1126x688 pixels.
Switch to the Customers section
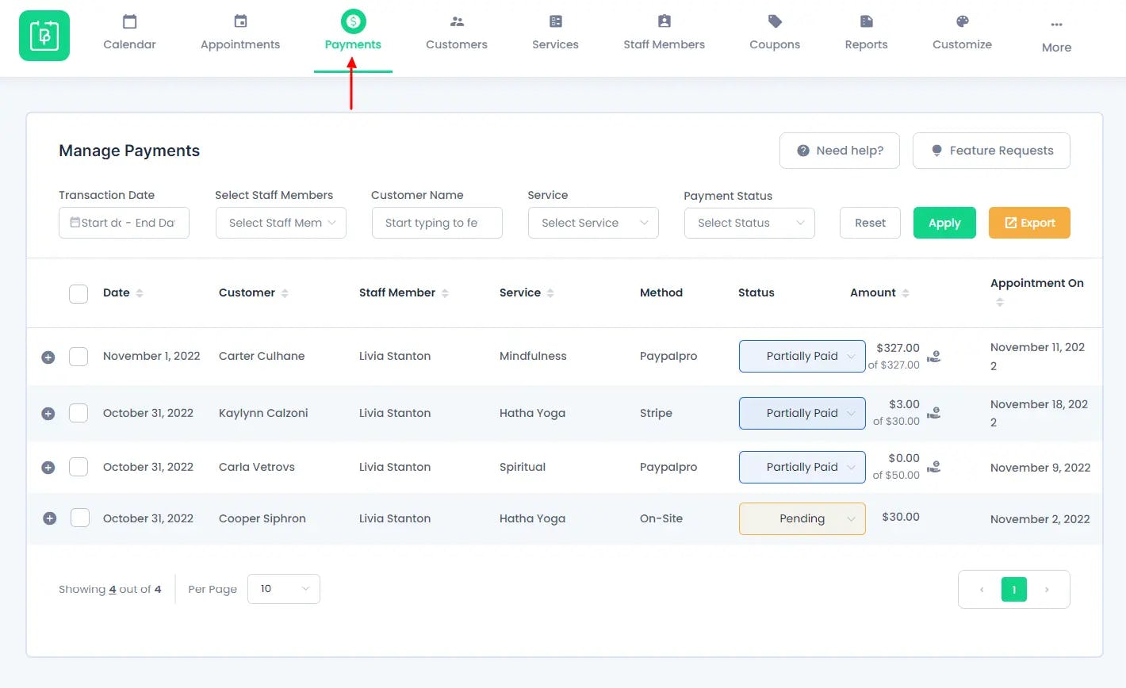456,21
